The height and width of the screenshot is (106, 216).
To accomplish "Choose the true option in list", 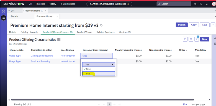I will click(99, 74).
